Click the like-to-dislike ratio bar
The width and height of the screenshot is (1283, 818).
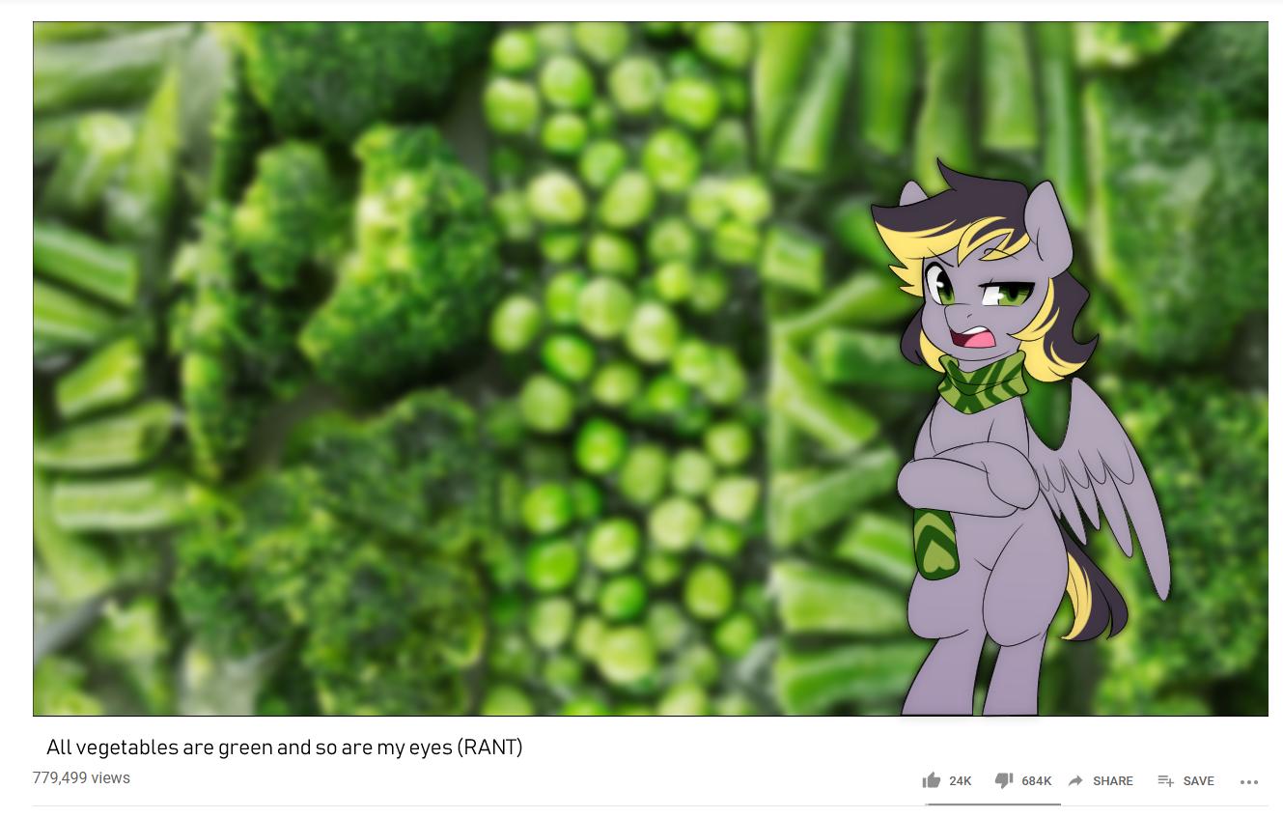click(993, 804)
